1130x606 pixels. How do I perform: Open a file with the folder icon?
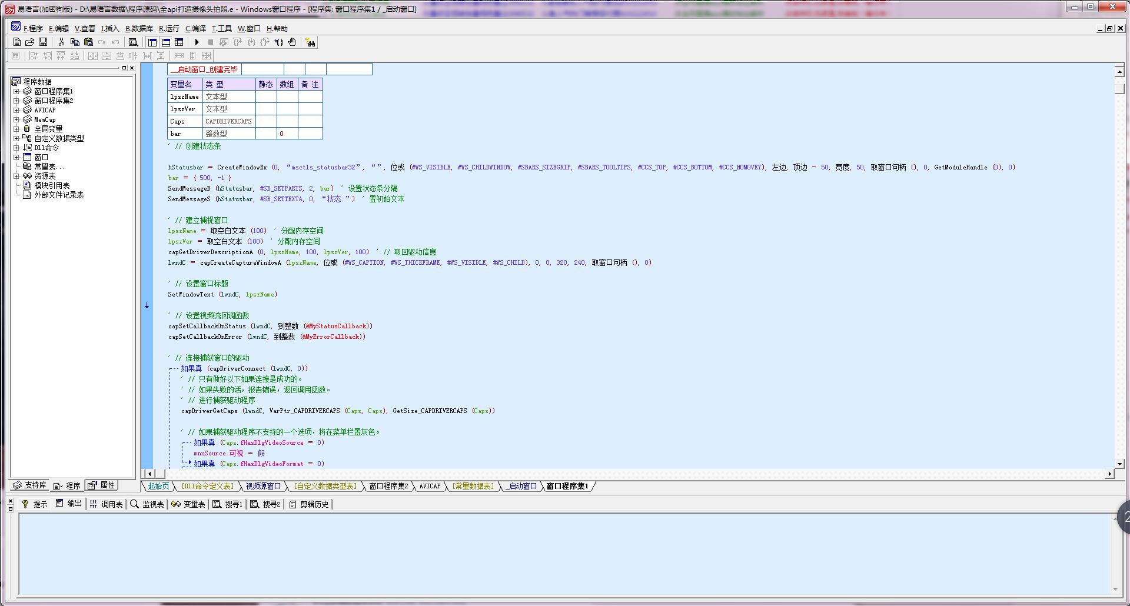29,42
